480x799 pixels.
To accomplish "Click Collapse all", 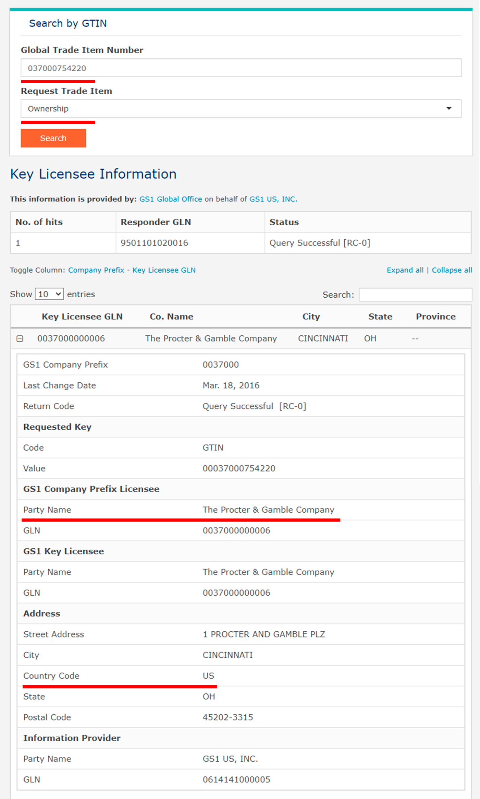I will point(452,270).
